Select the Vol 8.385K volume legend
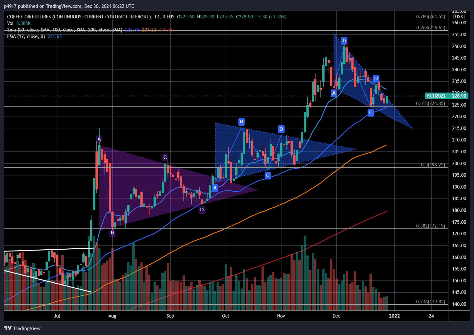474x335 pixels. (19, 23)
